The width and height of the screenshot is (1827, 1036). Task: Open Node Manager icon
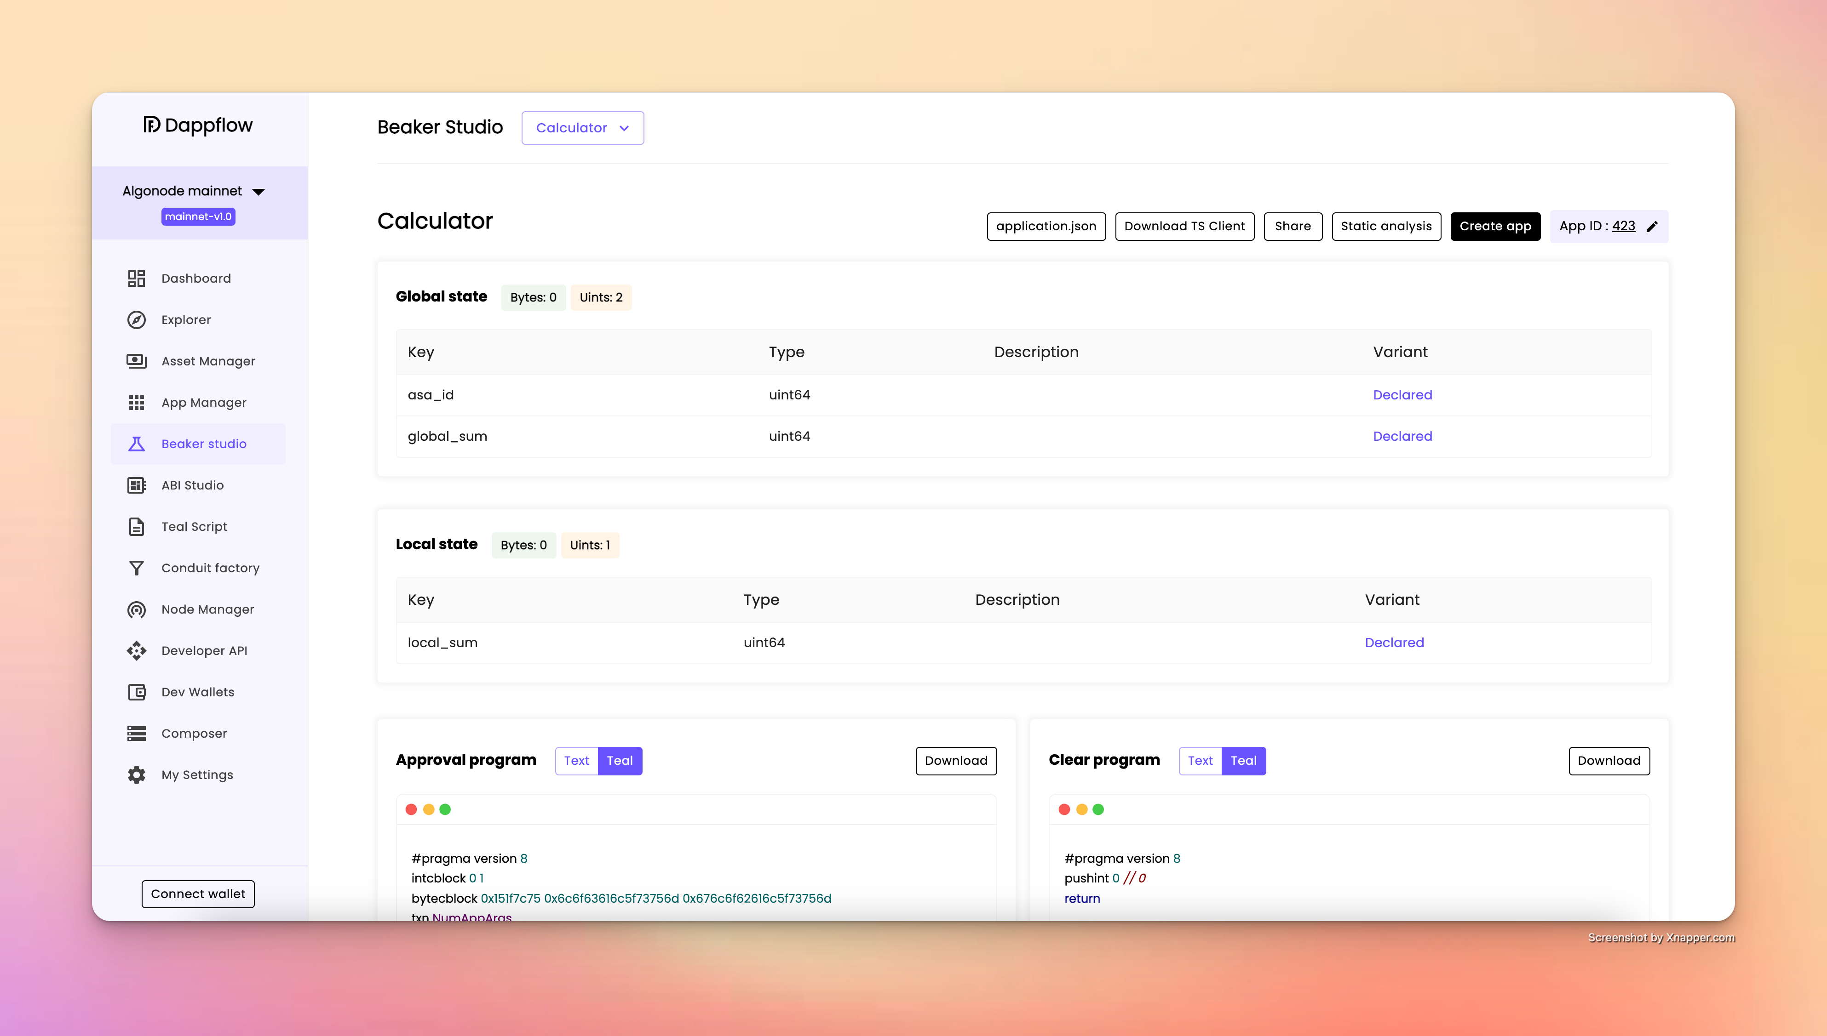click(x=136, y=609)
